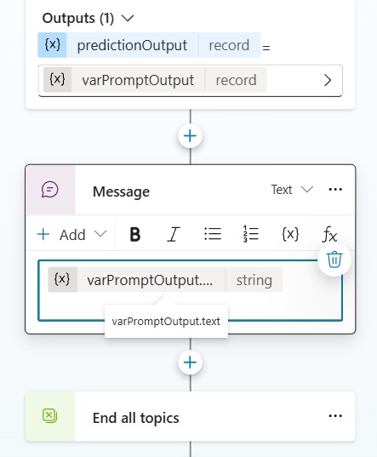Open Message node more options menu

click(335, 190)
